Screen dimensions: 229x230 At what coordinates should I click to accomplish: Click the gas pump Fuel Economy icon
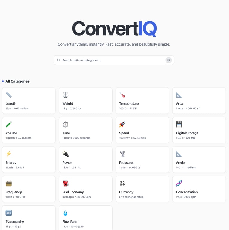[x=65, y=183]
